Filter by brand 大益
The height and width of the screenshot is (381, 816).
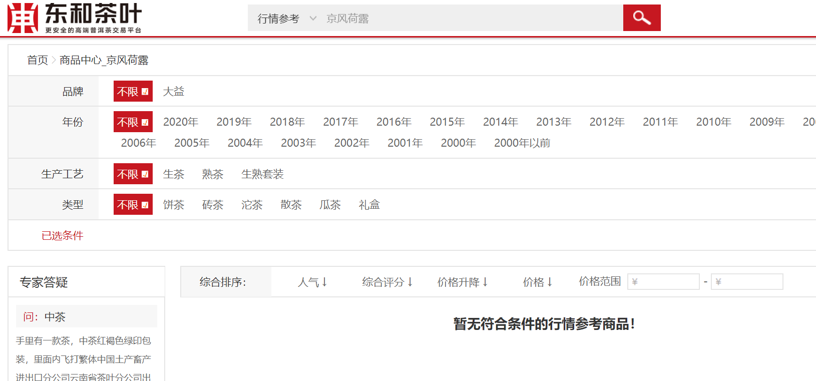pos(173,92)
